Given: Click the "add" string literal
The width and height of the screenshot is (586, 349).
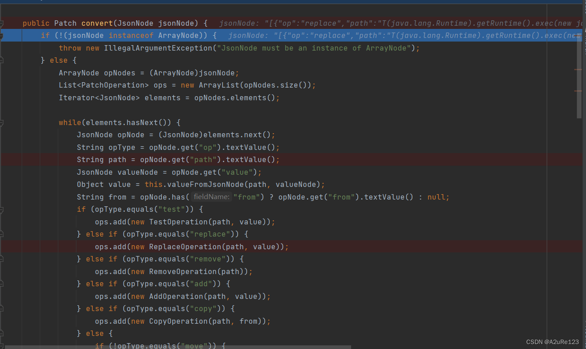Looking at the screenshot, I should (x=201, y=284).
